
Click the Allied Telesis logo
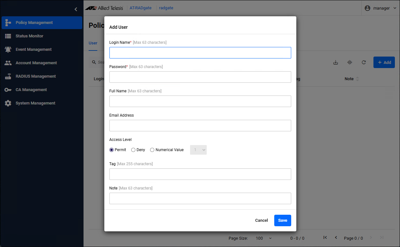pyautogui.click(x=104, y=8)
